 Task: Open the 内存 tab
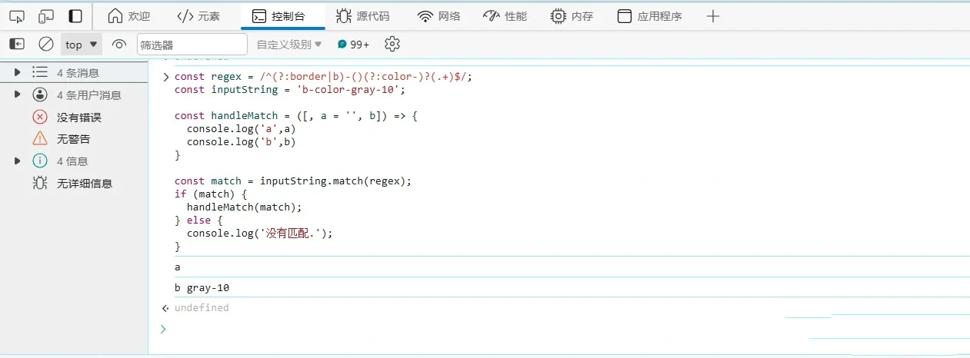572,16
